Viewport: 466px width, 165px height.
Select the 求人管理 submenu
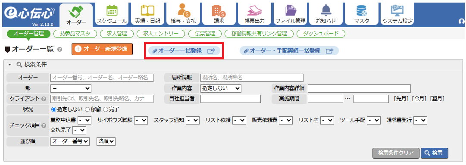click(117, 34)
